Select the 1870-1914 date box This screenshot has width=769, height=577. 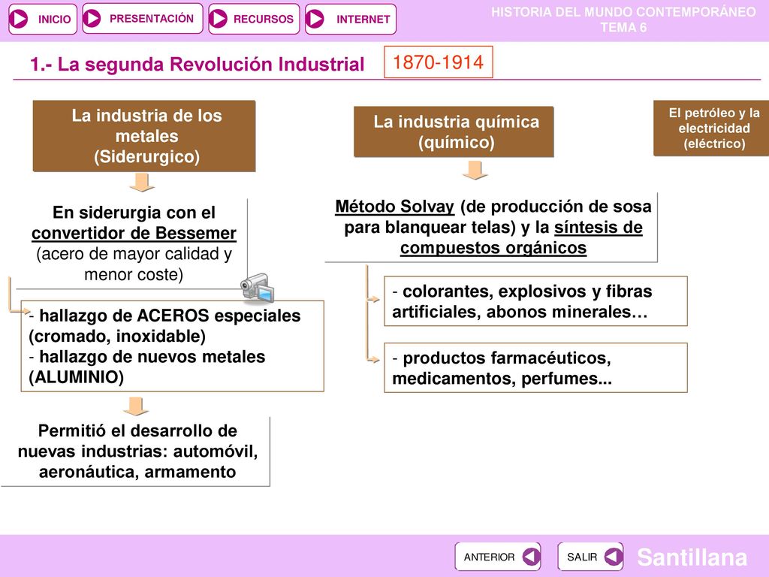pyautogui.click(x=439, y=62)
